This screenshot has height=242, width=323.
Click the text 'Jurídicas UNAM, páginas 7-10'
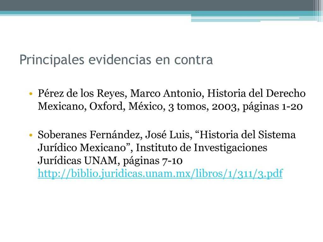110,160
